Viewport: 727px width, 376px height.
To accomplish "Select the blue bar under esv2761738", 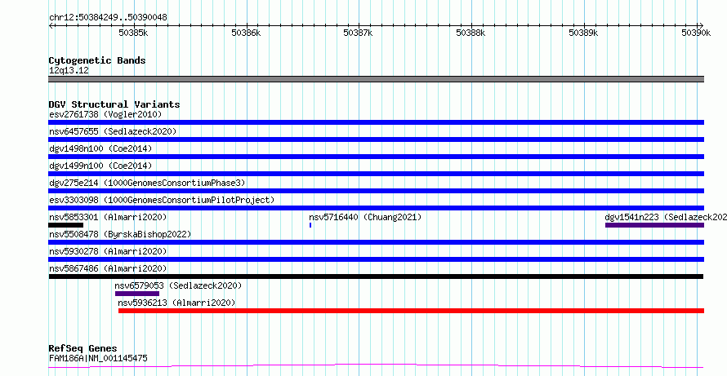I will pyautogui.click(x=376, y=122).
